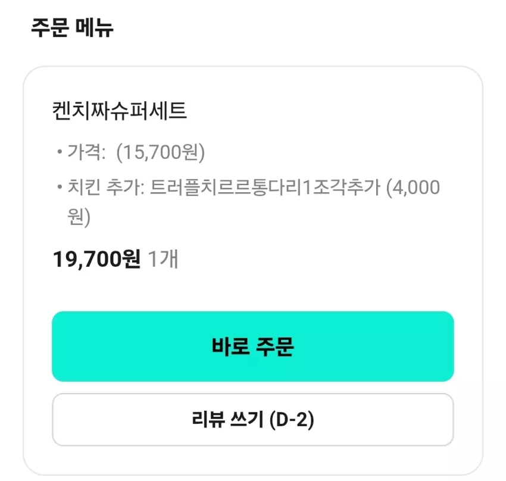This screenshot has width=506, height=481.
Task: Tap the 1개 quantity label
Action: point(163,259)
